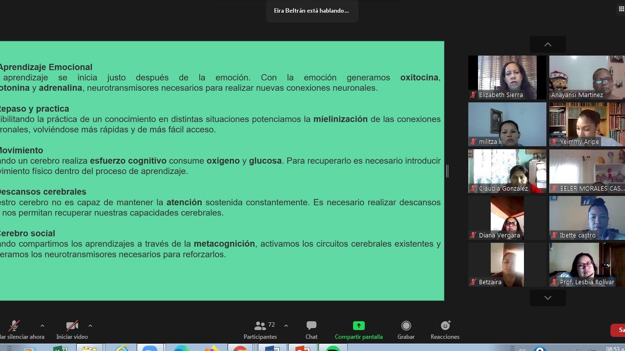The width and height of the screenshot is (625, 351).
Task: Show previous participants with the up chevron
Action: [x=548, y=44]
